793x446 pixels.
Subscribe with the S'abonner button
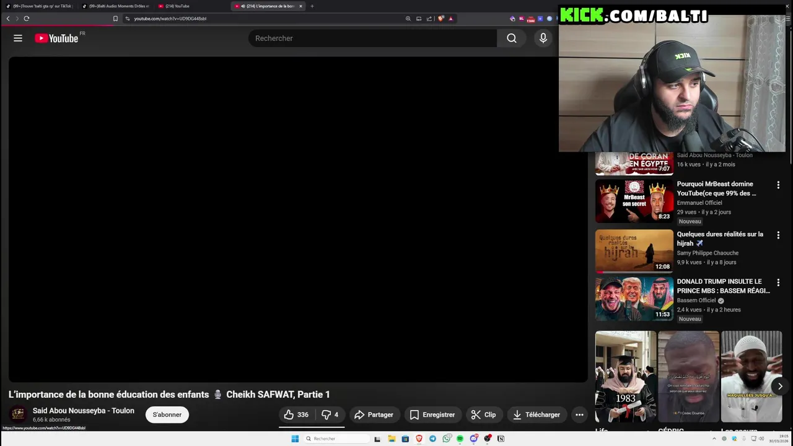click(167, 414)
